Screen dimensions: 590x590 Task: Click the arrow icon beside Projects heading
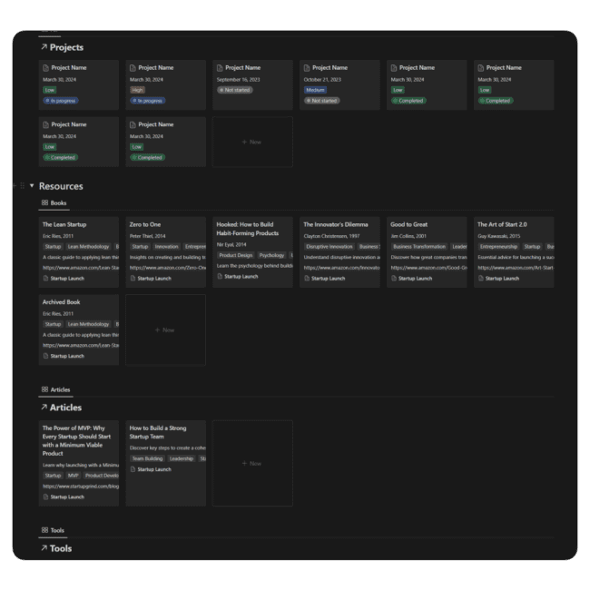[x=44, y=47]
